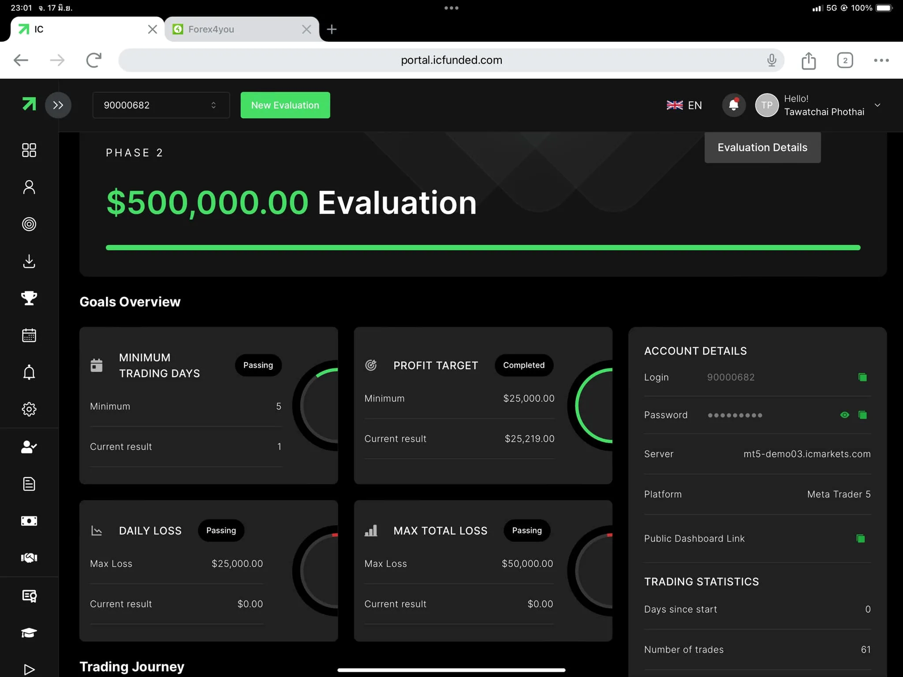The height and width of the screenshot is (677, 903).
Task: Open the play triangle icon in sidebar
Action: pyautogui.click(x=29, y=670)
